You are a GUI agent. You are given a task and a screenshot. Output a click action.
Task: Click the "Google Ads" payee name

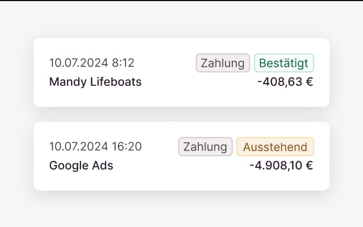click(x=81, y=166)
